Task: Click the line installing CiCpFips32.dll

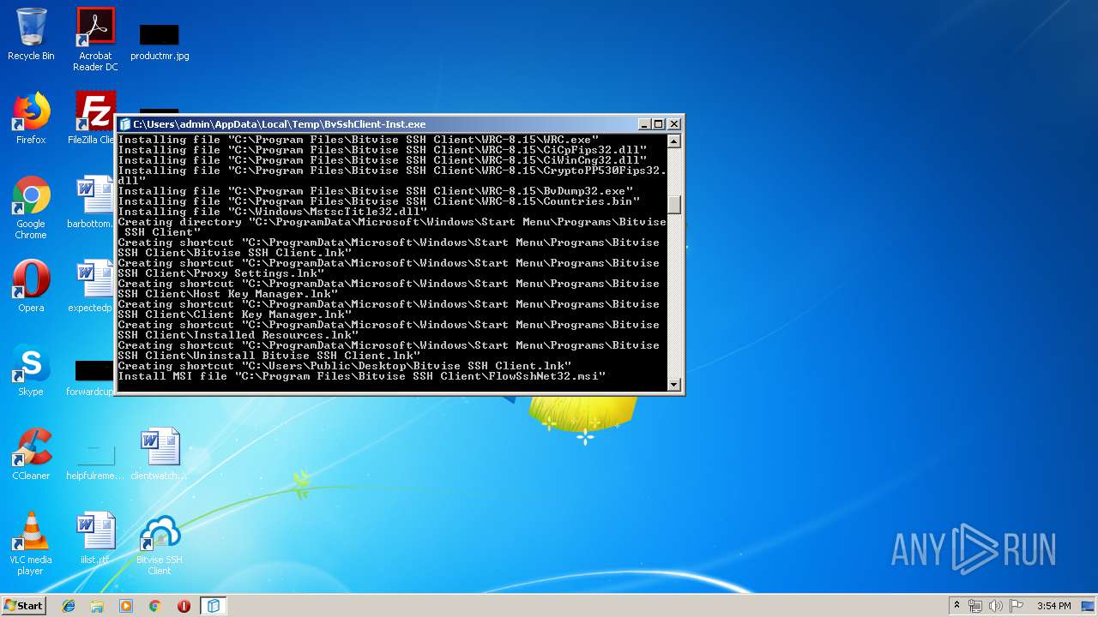Action: tap(383, 150)
